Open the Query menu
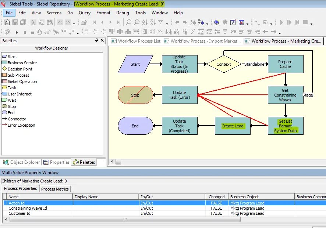 pos(85,13)
